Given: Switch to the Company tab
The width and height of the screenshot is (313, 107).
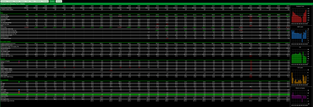Looking at the screenshot, I should 11,1.
